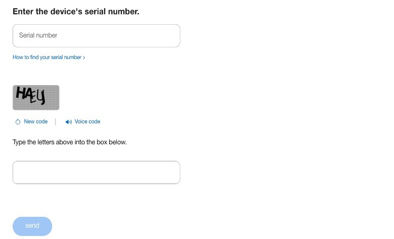Submit the form with the blue send button
Screen dimensions: 394x239
[x=32, y=226]
